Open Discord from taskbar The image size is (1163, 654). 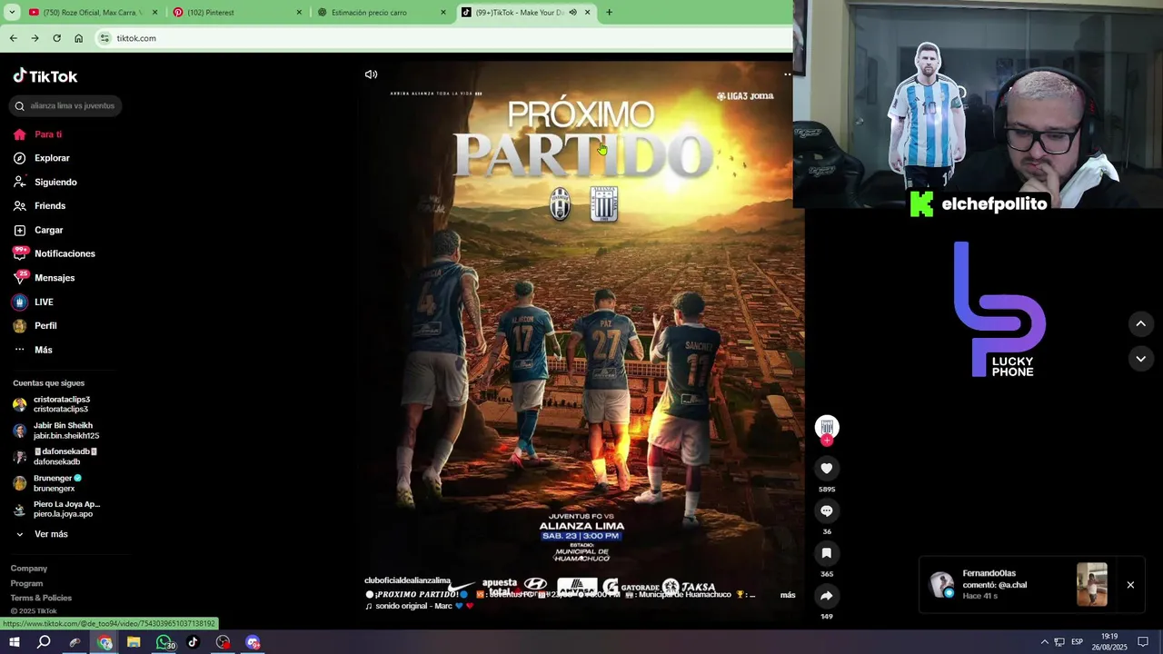[253, 642]
